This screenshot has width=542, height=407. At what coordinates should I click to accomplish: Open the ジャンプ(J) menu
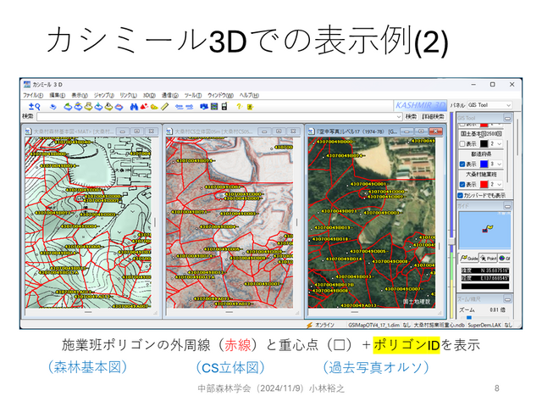tap(103, 95)
